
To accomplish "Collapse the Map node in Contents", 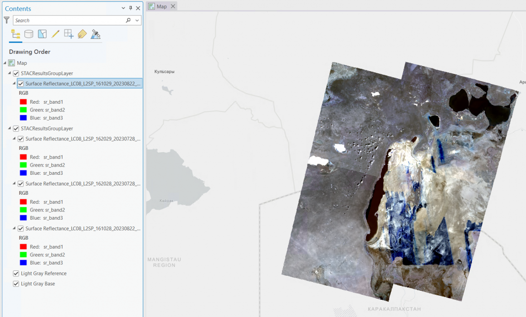I will pyautogui.click(x=5, y=63).
